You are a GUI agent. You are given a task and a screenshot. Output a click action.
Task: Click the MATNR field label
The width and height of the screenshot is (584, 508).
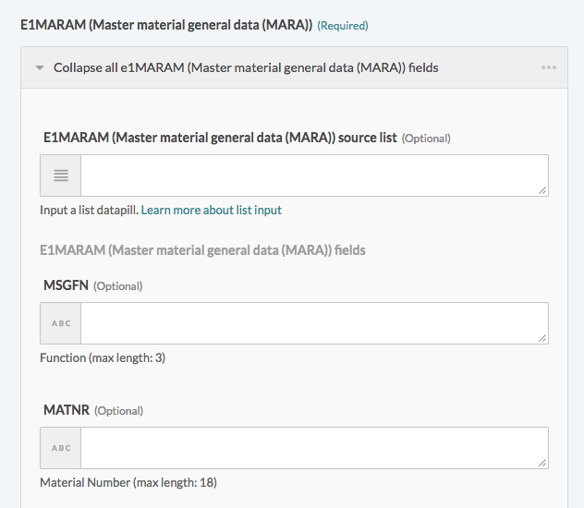(67, 410)
